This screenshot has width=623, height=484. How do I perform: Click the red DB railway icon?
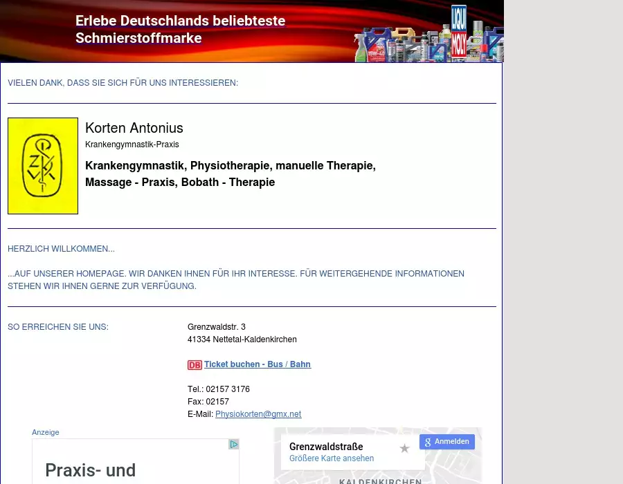pos(195,365)
